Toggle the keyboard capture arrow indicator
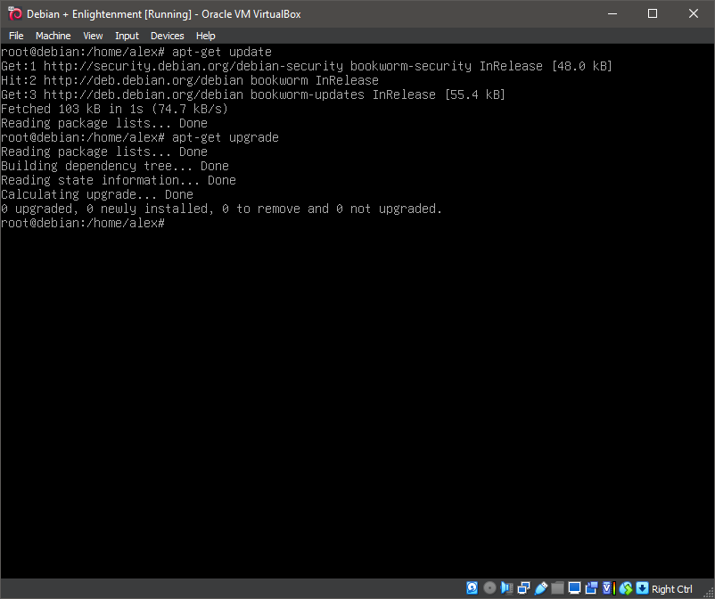Viewport: 715px width, 599px height. [642, 588]
